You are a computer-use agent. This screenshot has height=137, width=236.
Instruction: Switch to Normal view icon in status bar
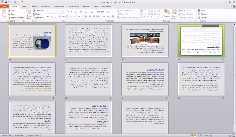[x=191, y=135]
